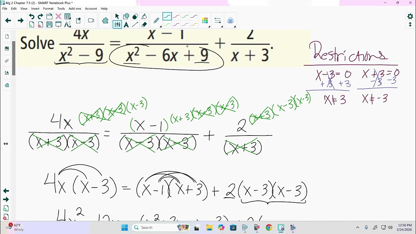Add a new page from the toolbar
Screen dimensions: 416x234
click(x=32, y=25)
